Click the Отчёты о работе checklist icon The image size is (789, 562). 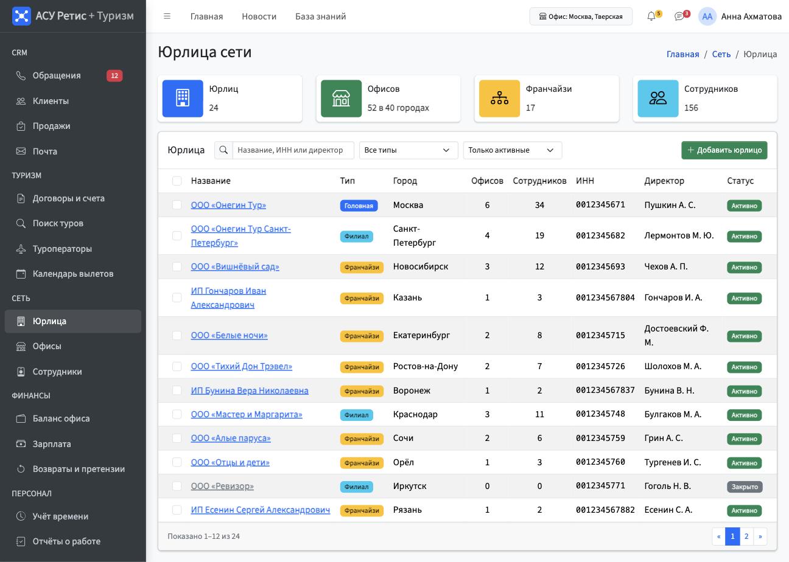click(21, 541)
